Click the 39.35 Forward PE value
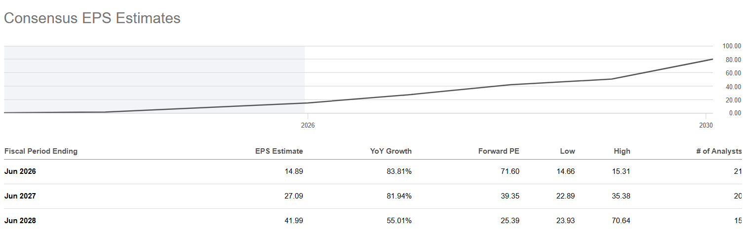 pos(510,196)
